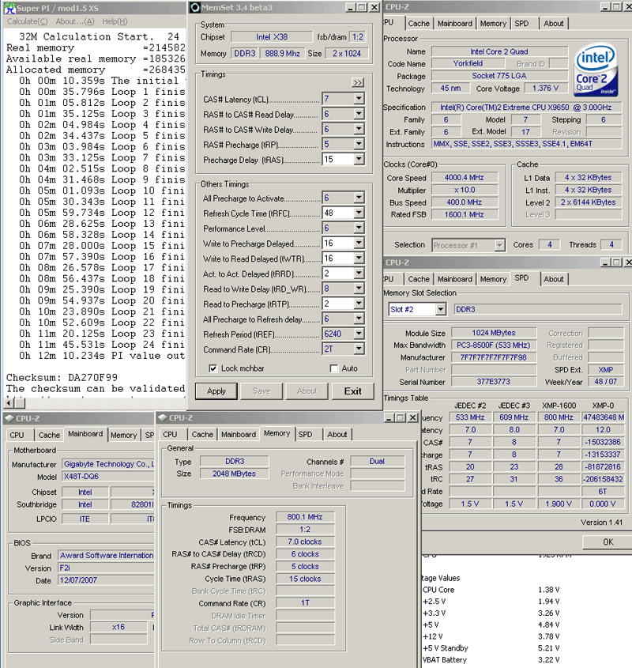Image resolution: width=632 pixels, height=668 pixels.
Task: Open About tab in the CPU-Z Memory window
Action: click(x=337, y=434)
